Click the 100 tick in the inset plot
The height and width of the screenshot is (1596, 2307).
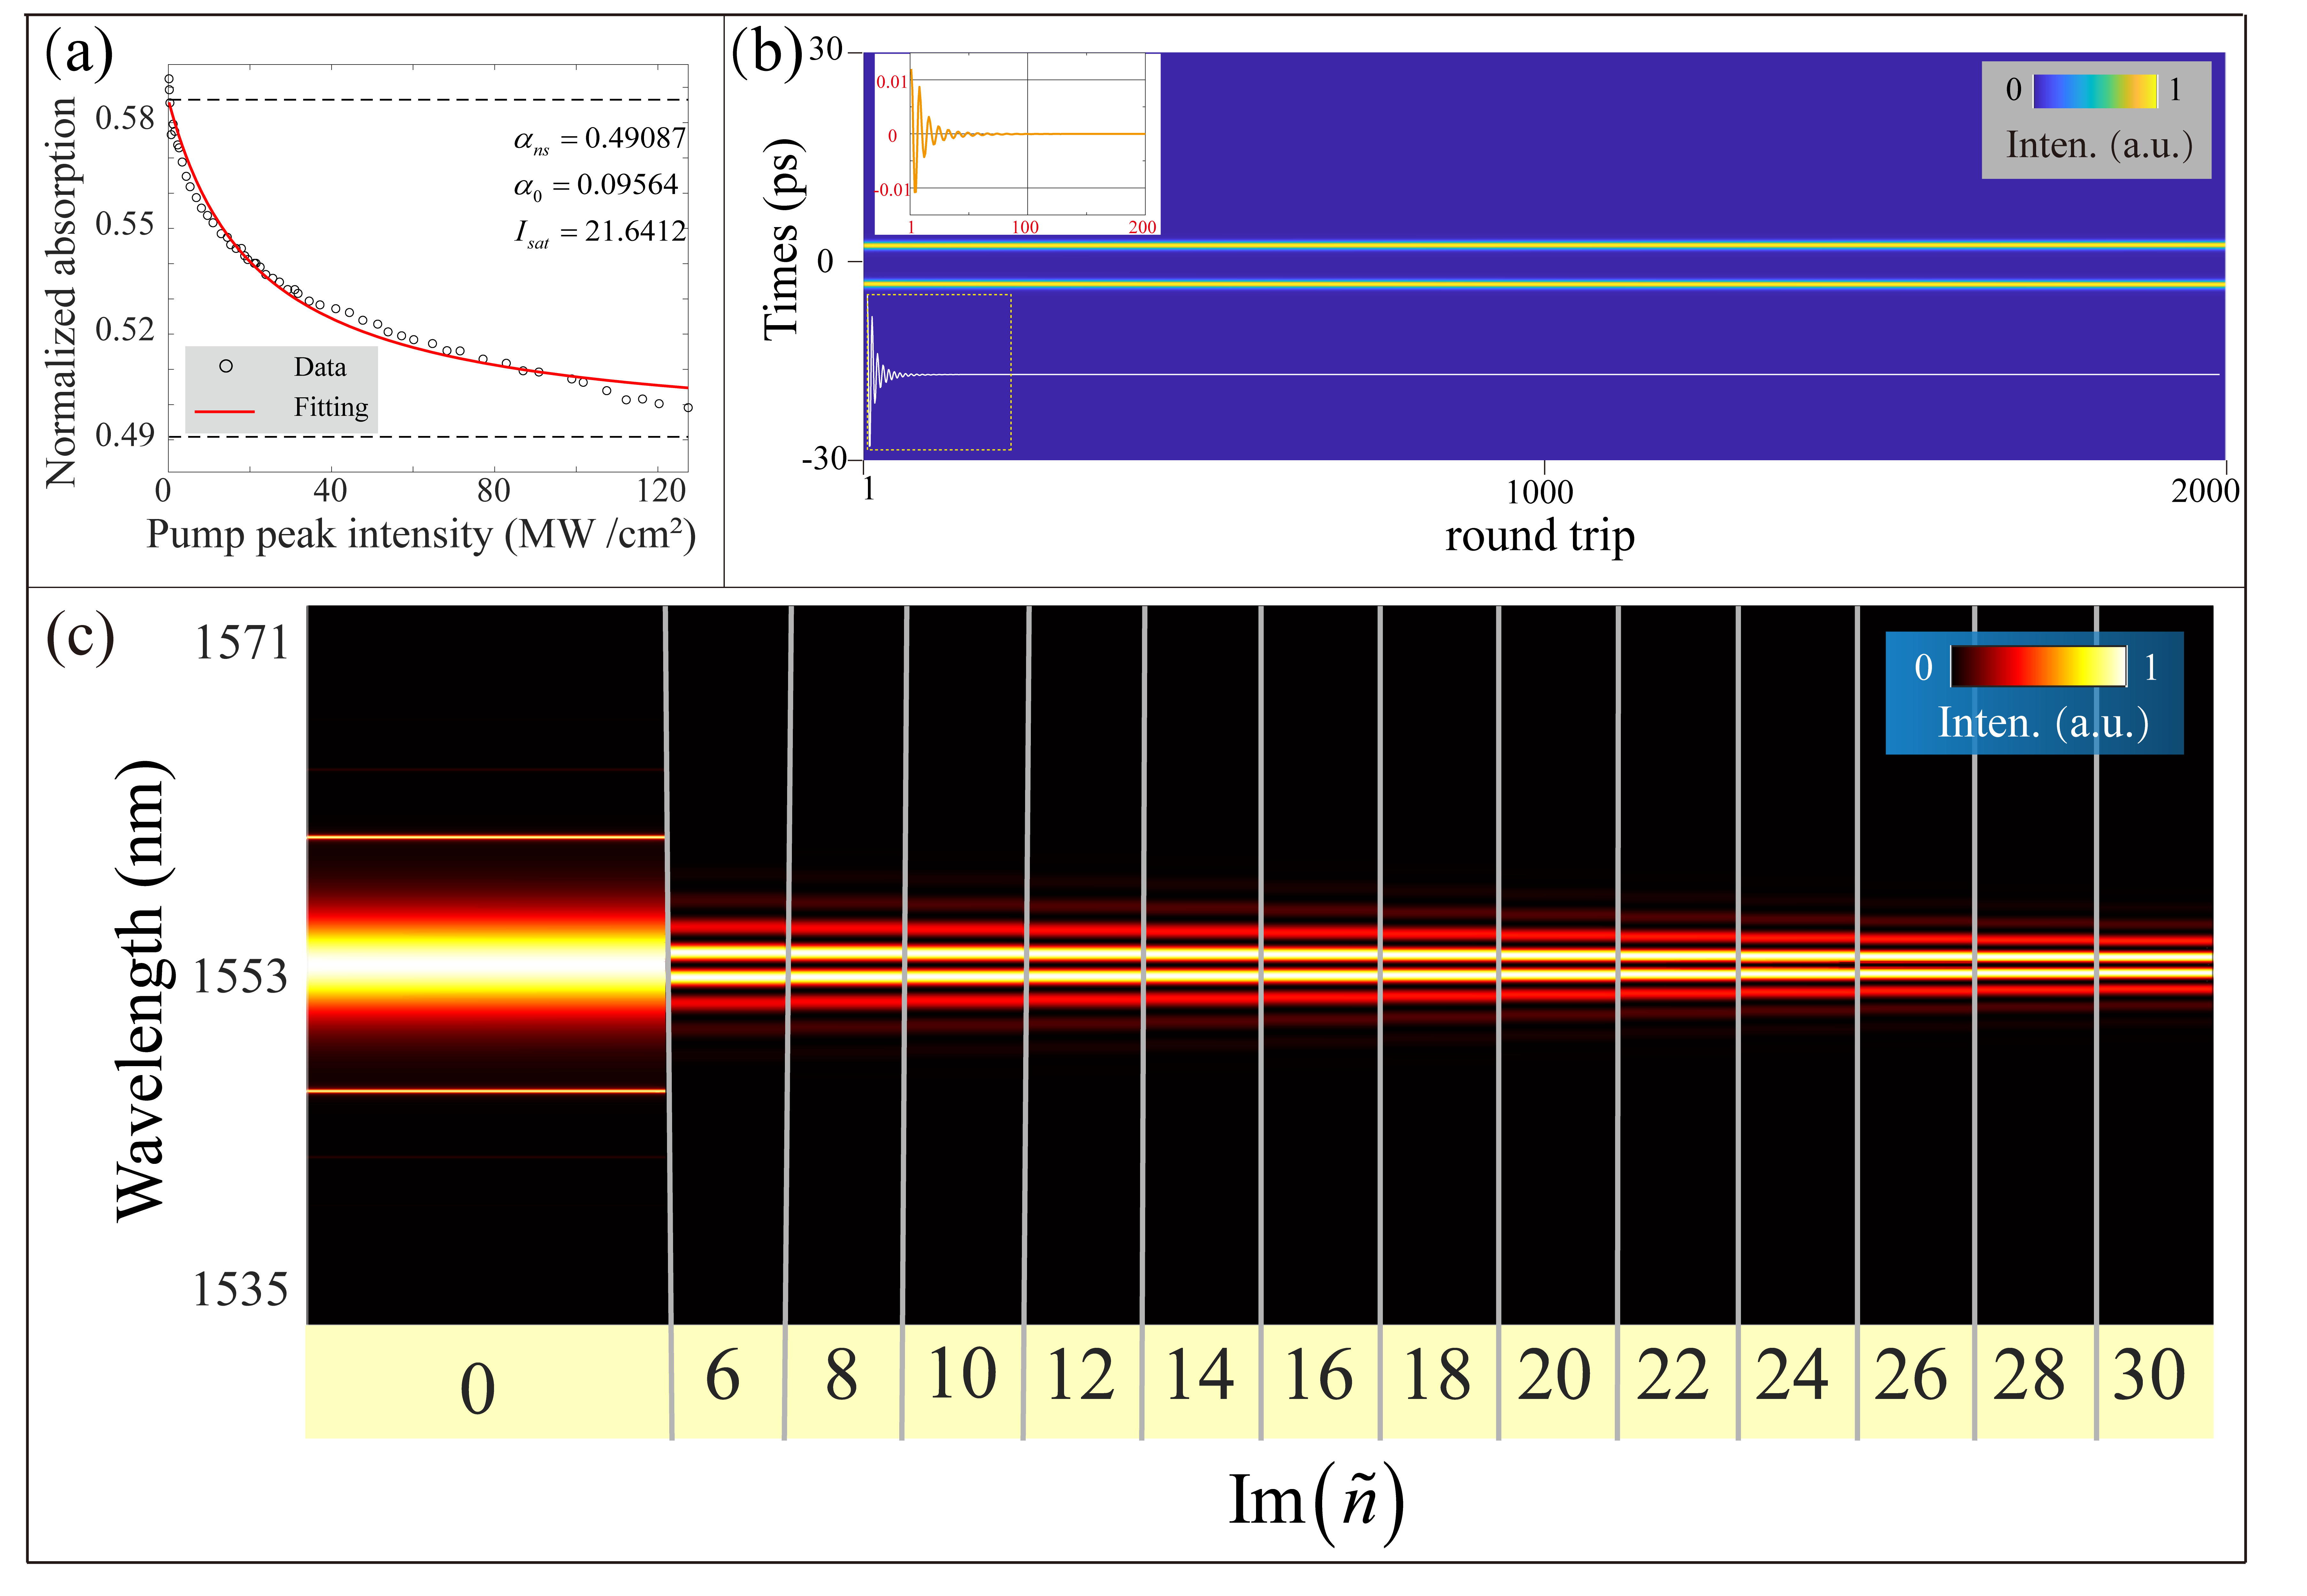pyautogui.click(x=1025, y=227)
